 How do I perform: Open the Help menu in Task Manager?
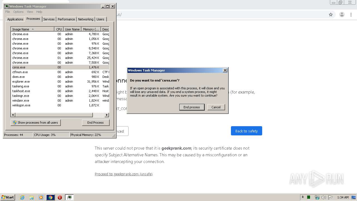pos(39,12)
